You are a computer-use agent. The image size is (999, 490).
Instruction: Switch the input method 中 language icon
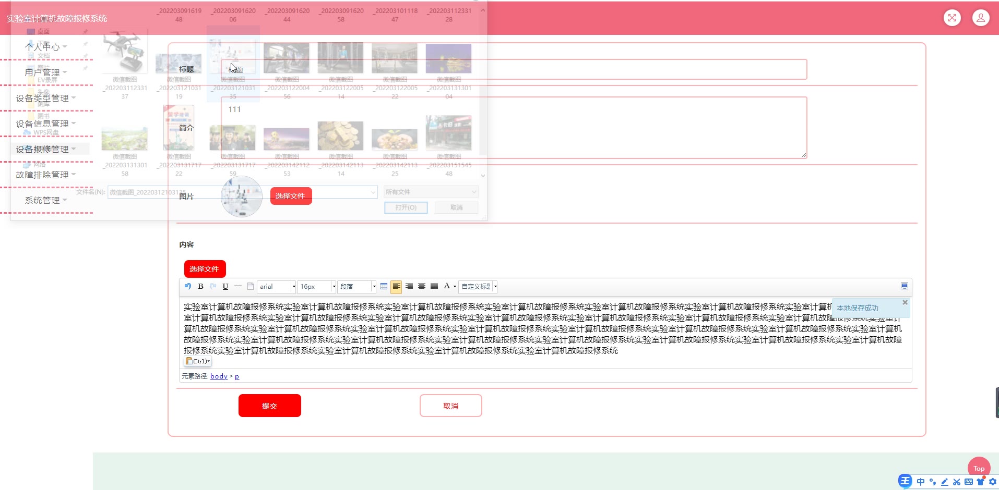click(x=920, y=482)
